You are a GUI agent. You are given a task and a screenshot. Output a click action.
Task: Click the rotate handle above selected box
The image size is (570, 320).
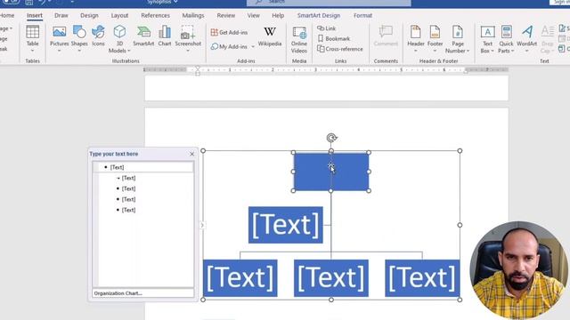coord(331,138)
